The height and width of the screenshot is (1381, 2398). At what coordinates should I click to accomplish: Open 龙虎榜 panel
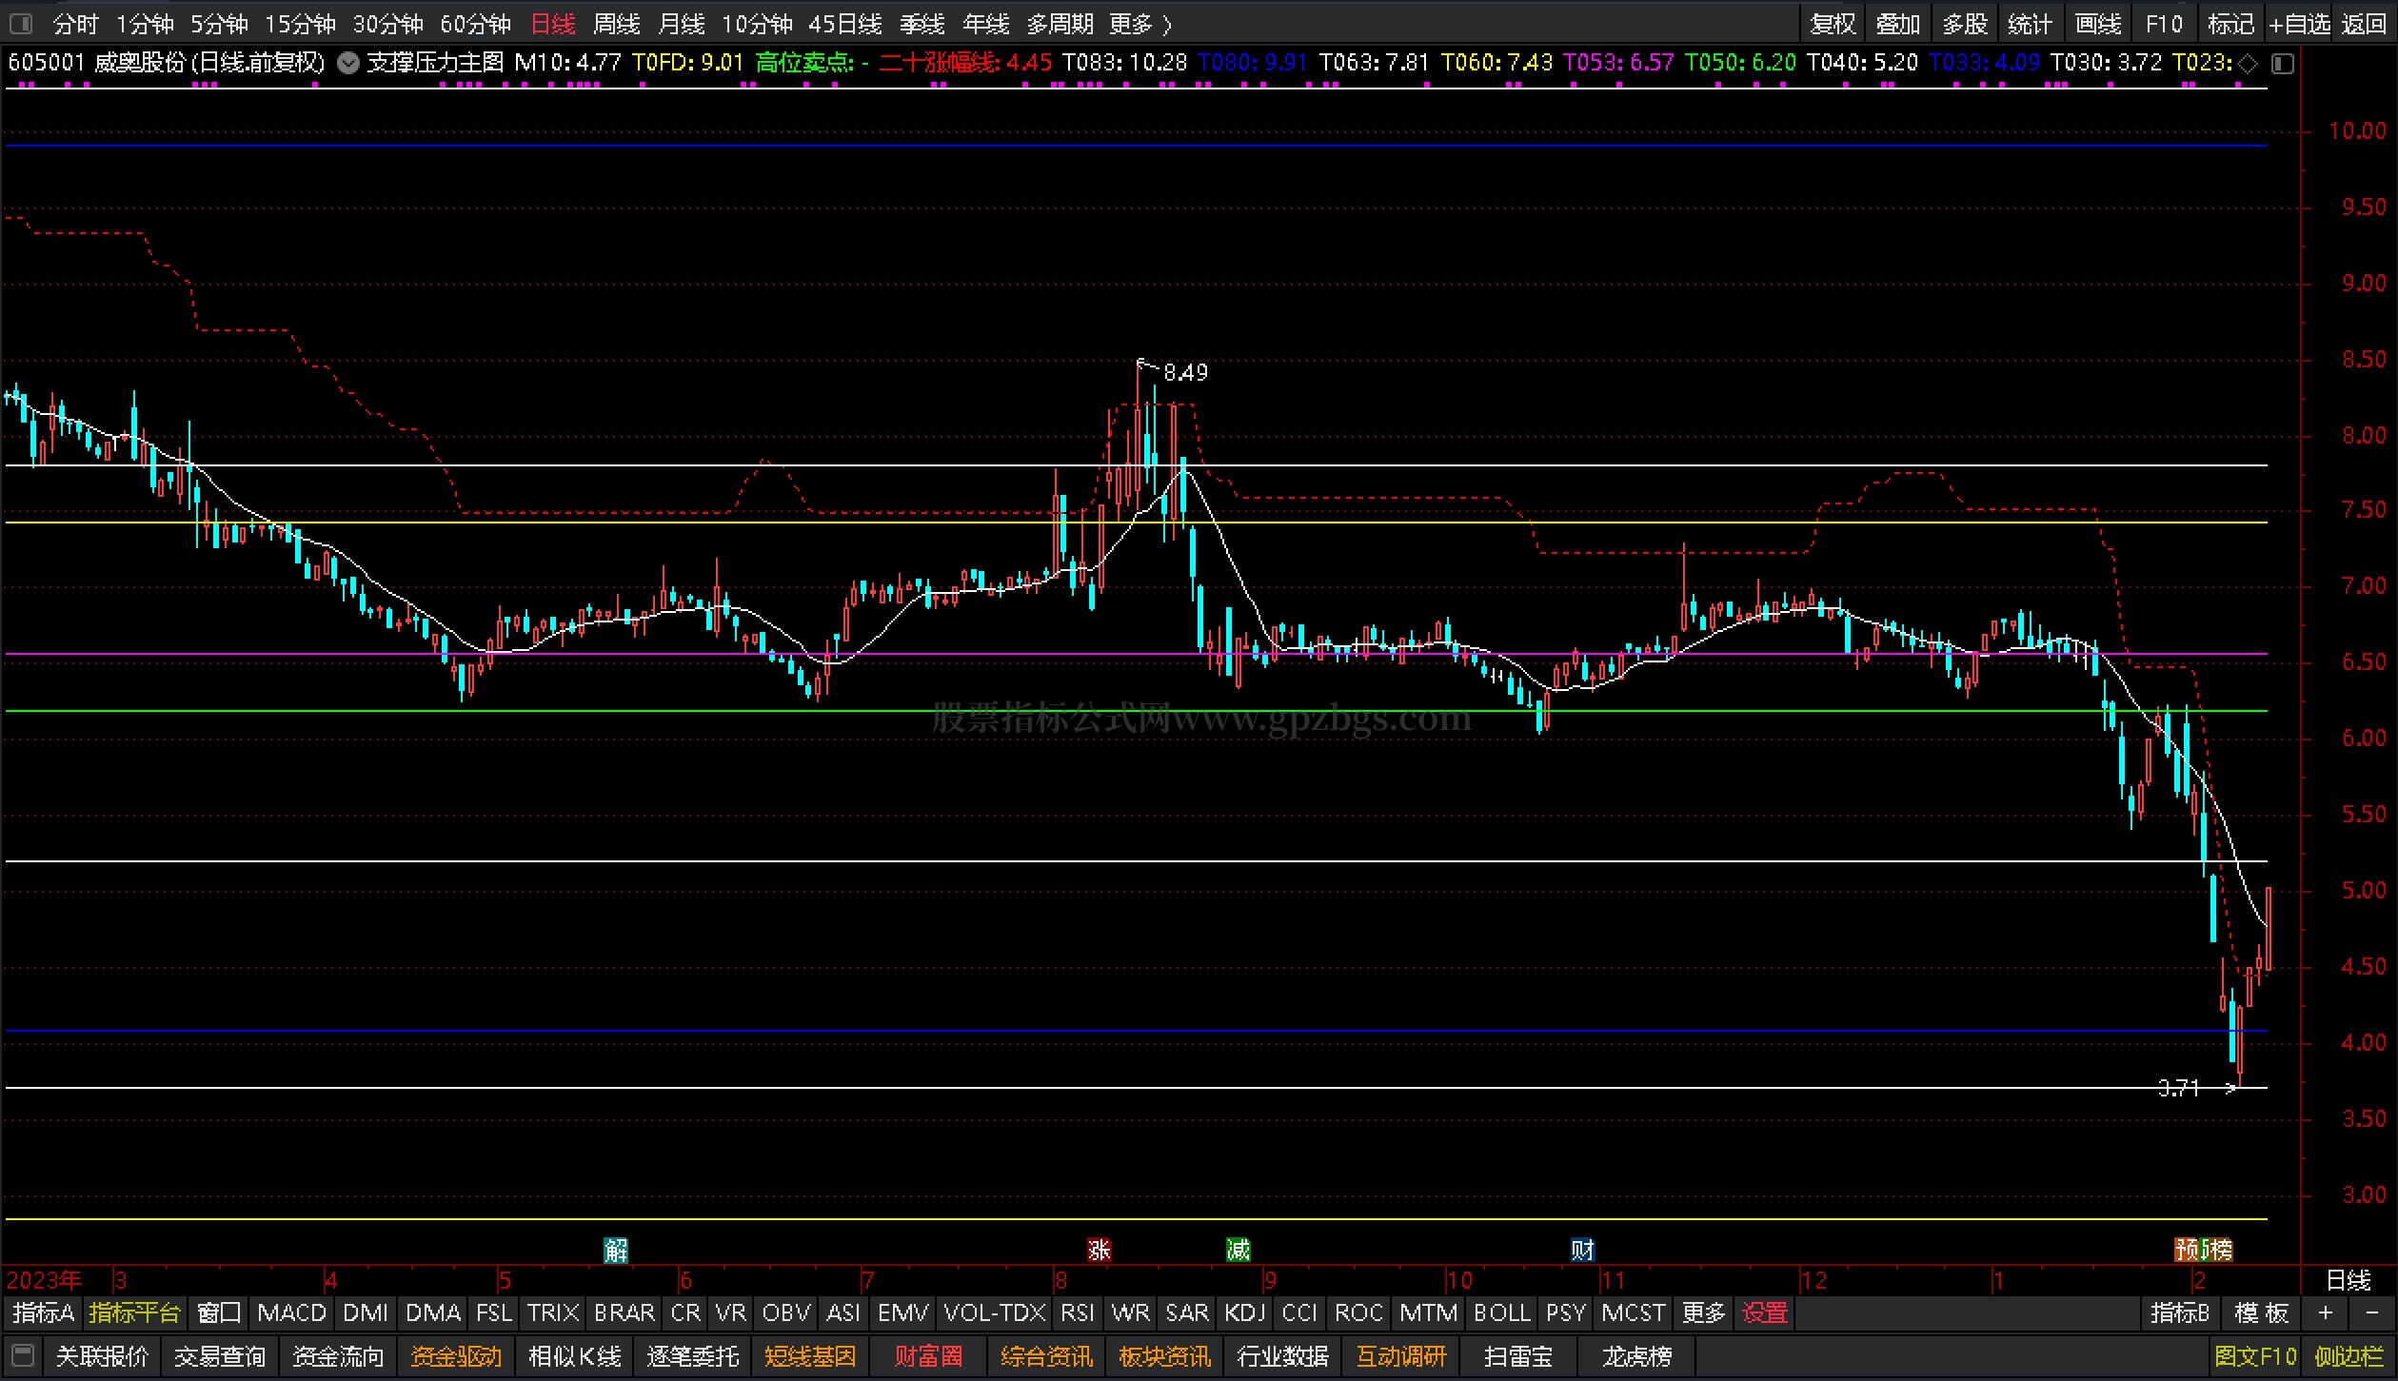[1636, 1355]
